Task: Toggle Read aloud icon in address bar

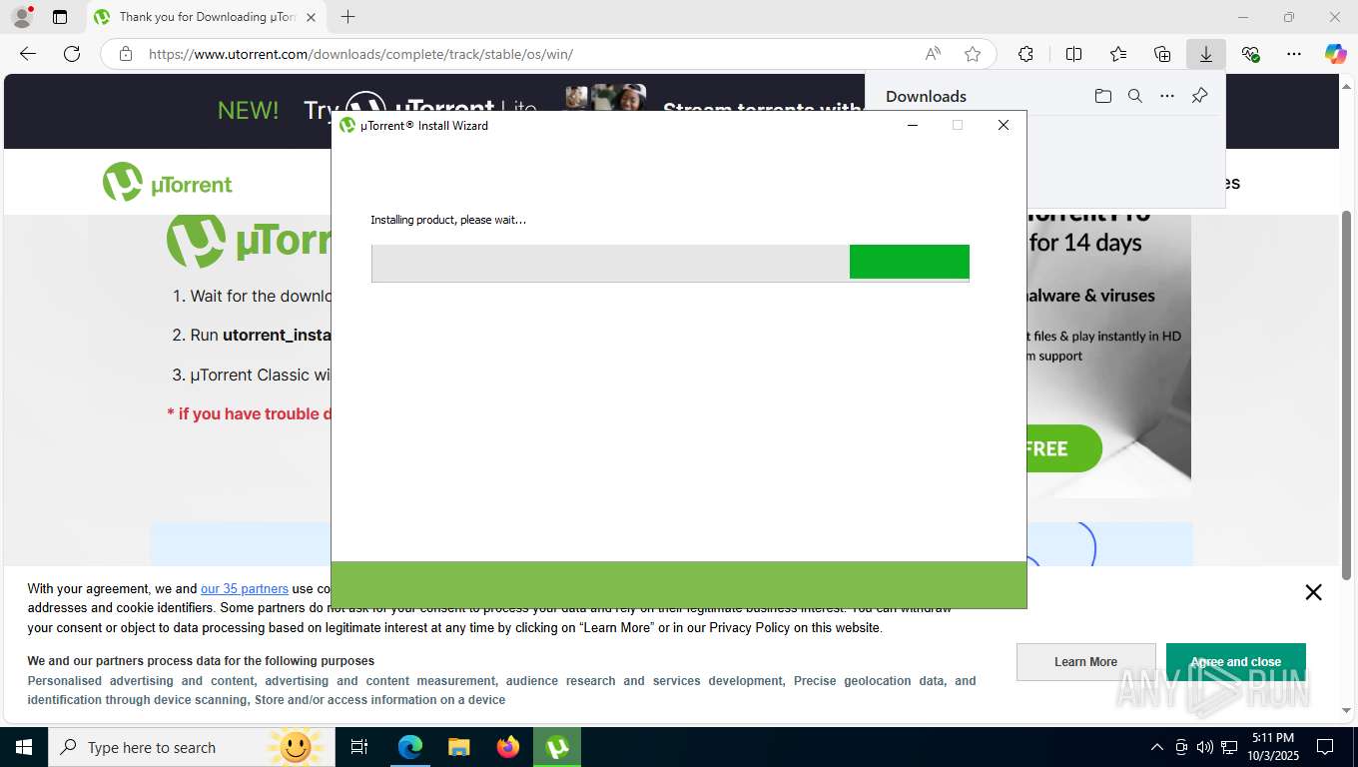Action: (933, 54)
